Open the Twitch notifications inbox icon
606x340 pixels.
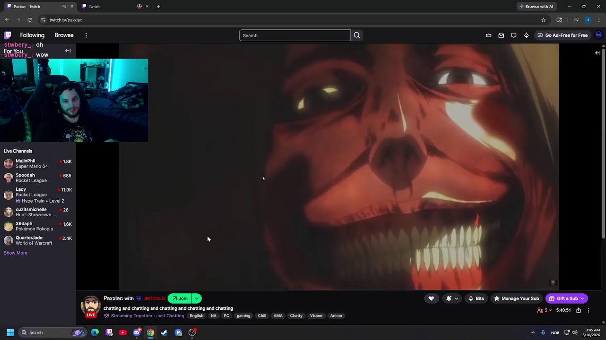501,35
